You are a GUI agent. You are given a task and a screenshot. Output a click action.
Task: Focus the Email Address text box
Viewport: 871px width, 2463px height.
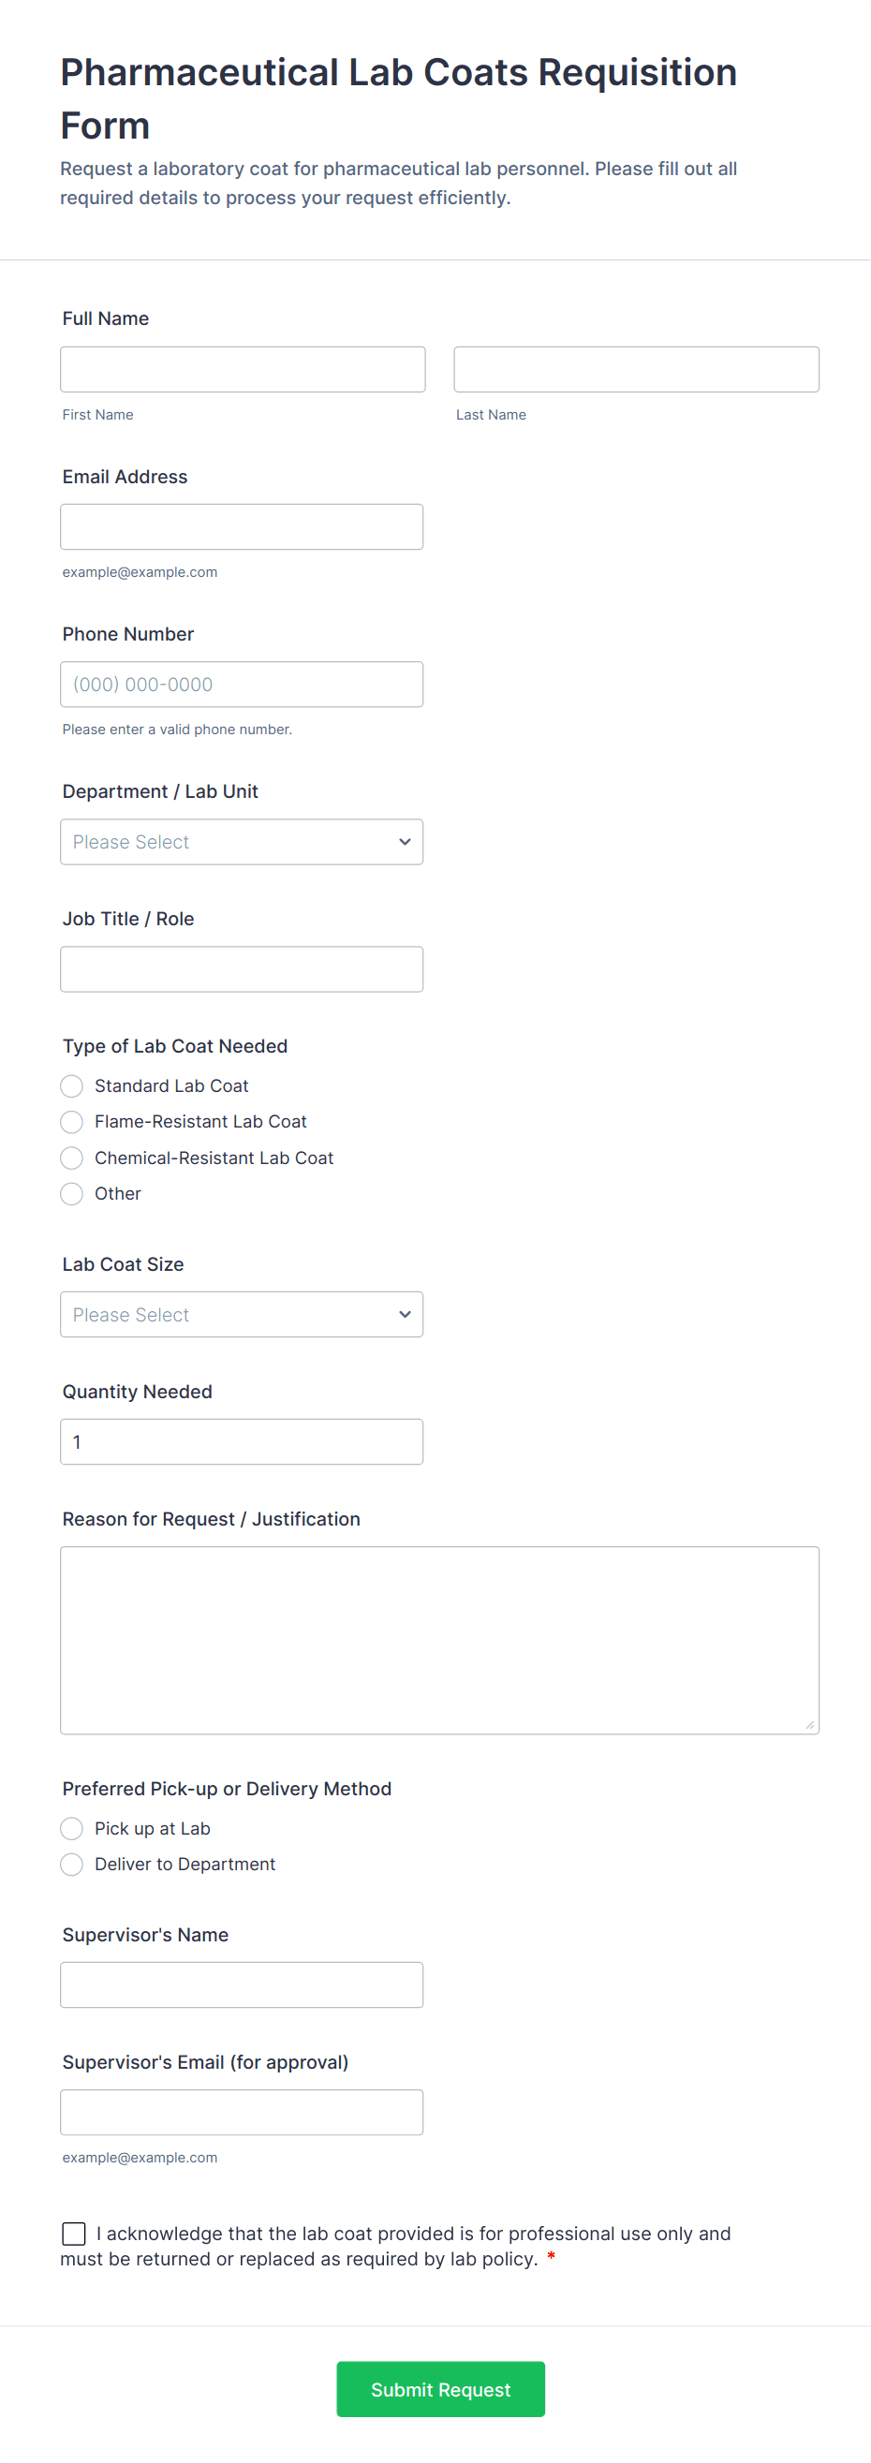241,527
